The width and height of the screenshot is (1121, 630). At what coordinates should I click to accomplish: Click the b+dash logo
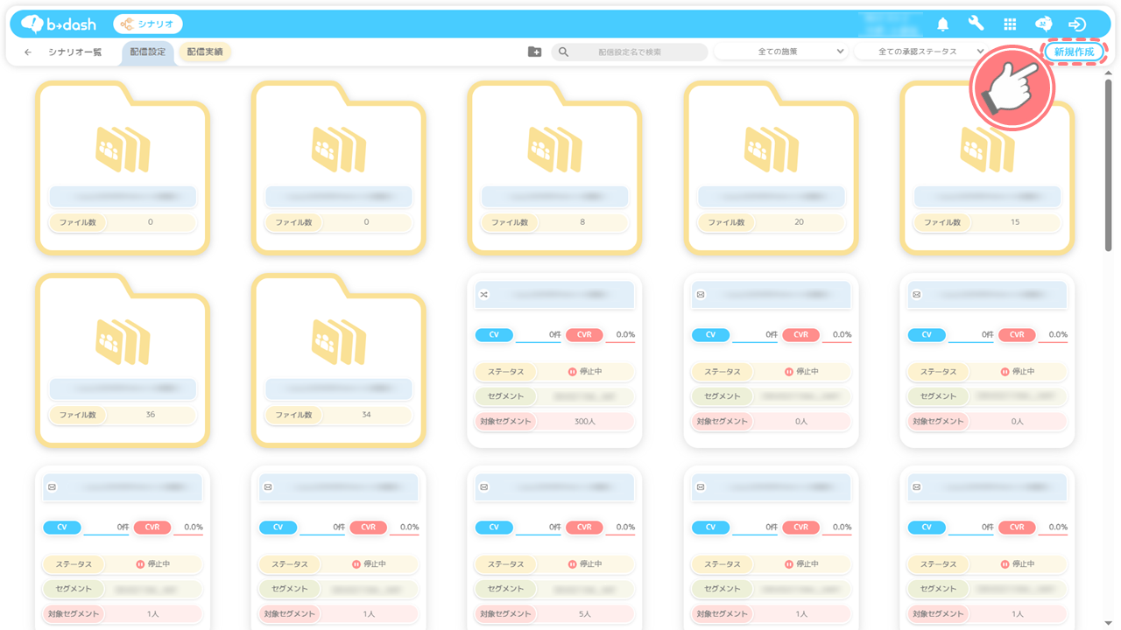pyautogui.click(x=59, y=24)
